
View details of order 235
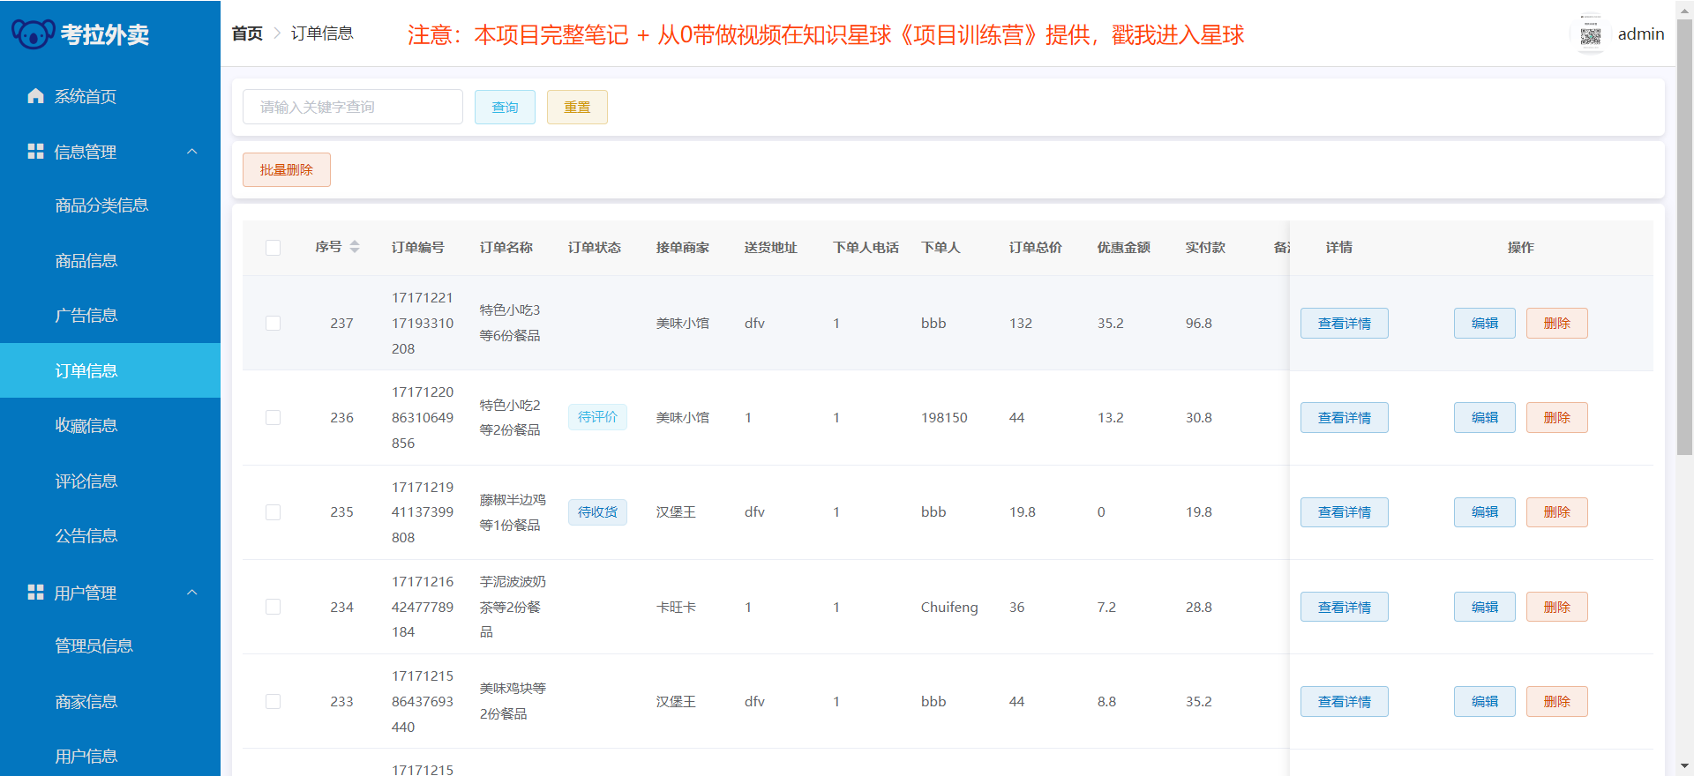(1344, 512)
